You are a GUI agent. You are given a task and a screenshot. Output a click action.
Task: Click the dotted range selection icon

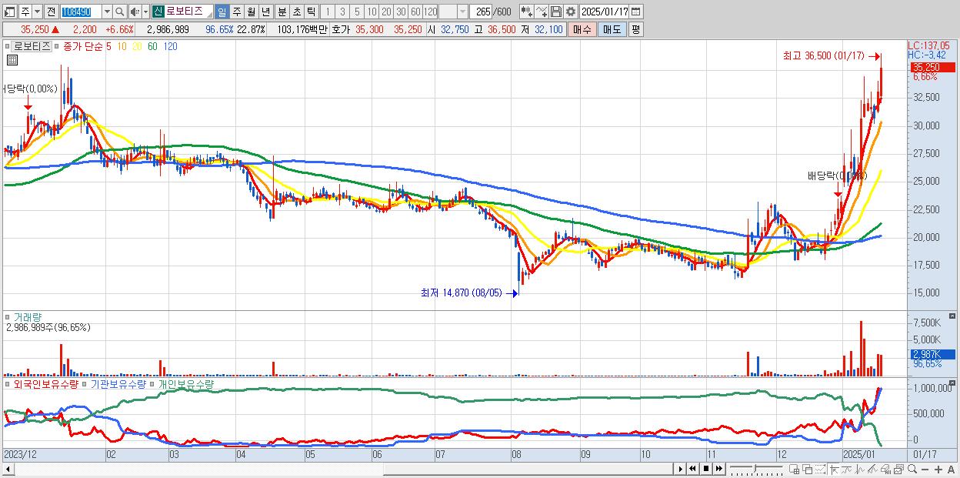tap(819, 470)
